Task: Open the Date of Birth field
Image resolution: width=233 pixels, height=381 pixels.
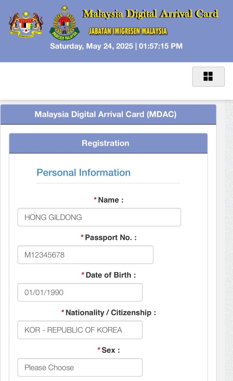Action: 80,293
